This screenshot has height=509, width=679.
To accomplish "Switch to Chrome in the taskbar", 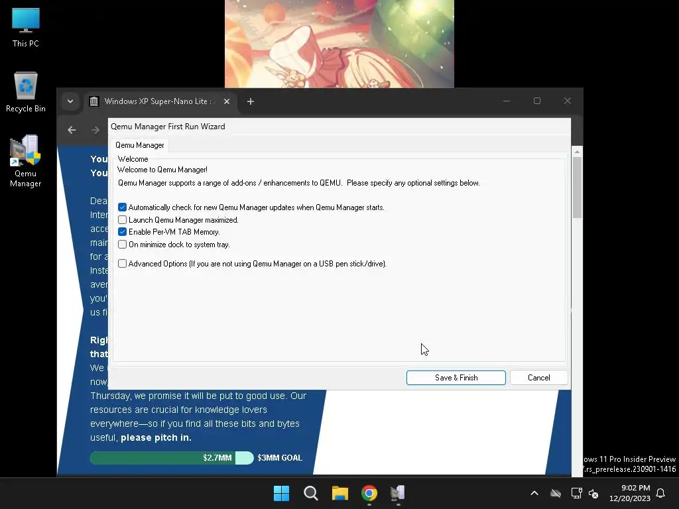I will [x=369, y=493].
